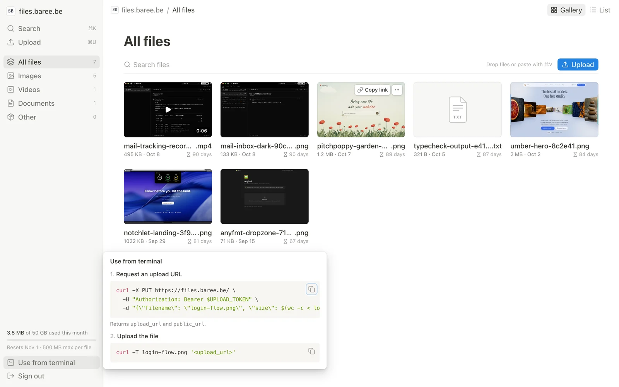
Task: Click files.baree.be breadcrumb link
Action: (142, 10)
